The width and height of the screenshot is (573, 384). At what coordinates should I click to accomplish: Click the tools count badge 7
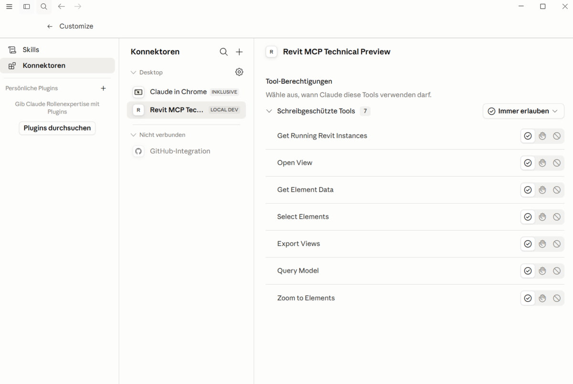[365, 111]
